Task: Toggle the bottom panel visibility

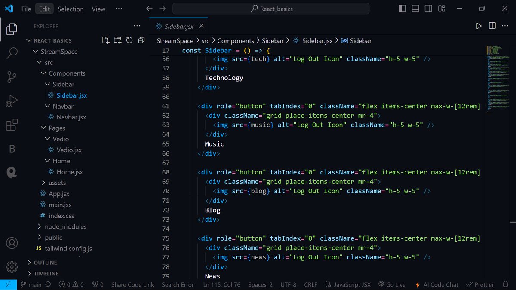Action: [415, 9]
